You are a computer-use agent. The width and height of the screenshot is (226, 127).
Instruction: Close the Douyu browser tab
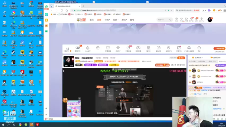pos(79,6)
